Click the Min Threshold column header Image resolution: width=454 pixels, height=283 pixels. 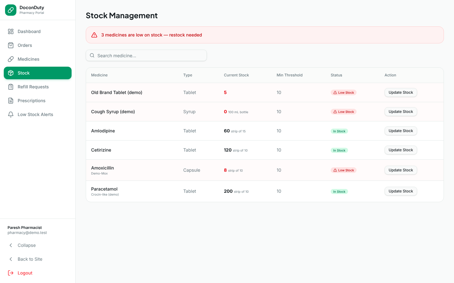(289, 75)
